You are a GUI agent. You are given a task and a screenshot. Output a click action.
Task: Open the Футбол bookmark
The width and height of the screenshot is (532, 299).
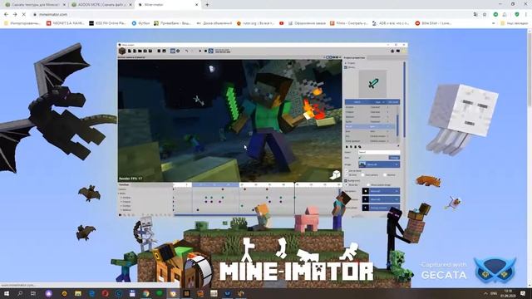click(x=140, y=23)
